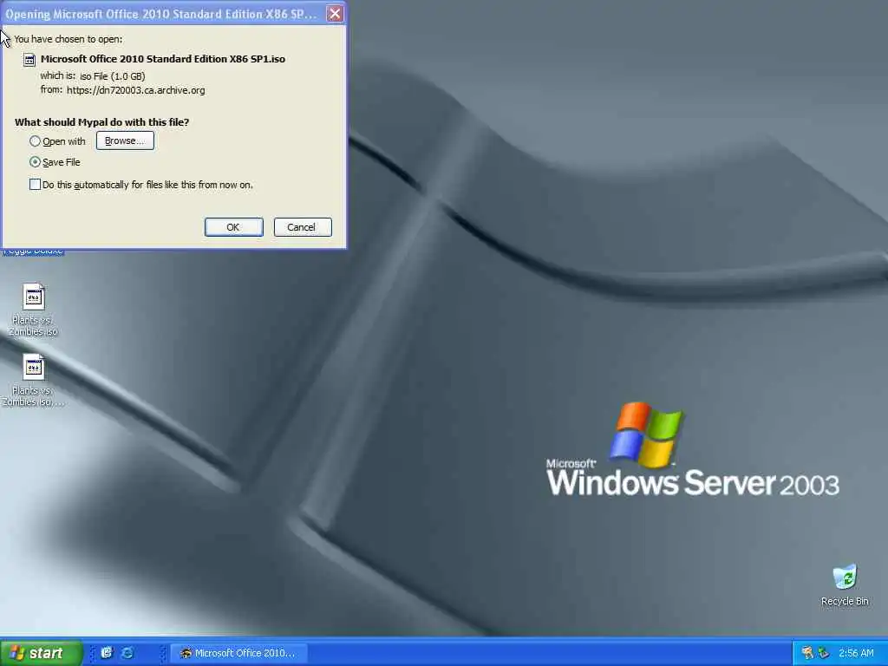The image size is (888, 666).
Task: Click the dialog title bar text
Action: click(161, 14)
